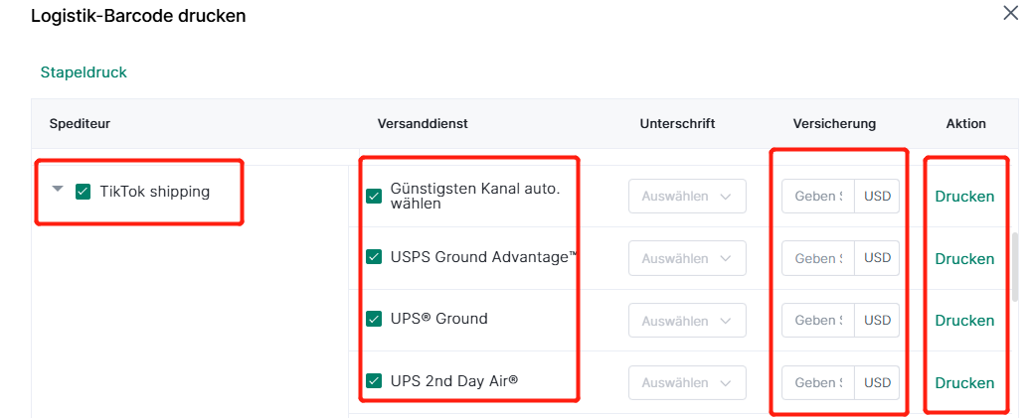Open Unterschrift dropdown for UPS 2nd Day Air
The height and width of the screenshot is (418, 1031).
coord(687,382)
